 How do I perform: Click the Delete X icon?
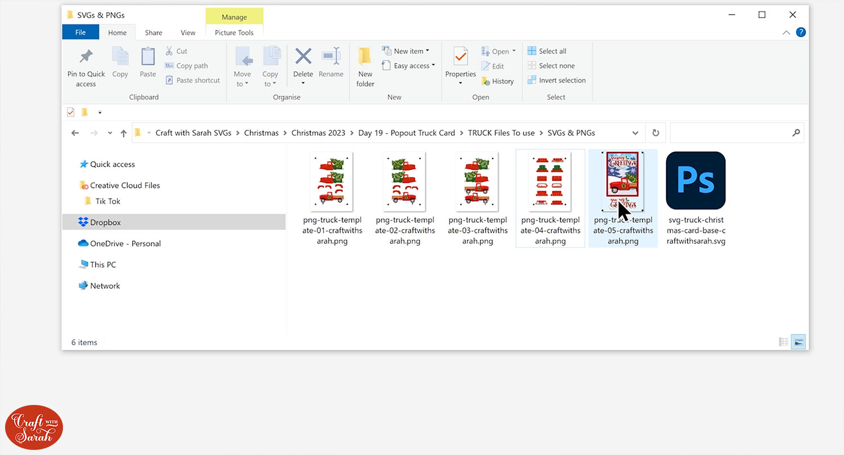coord(303,57)
